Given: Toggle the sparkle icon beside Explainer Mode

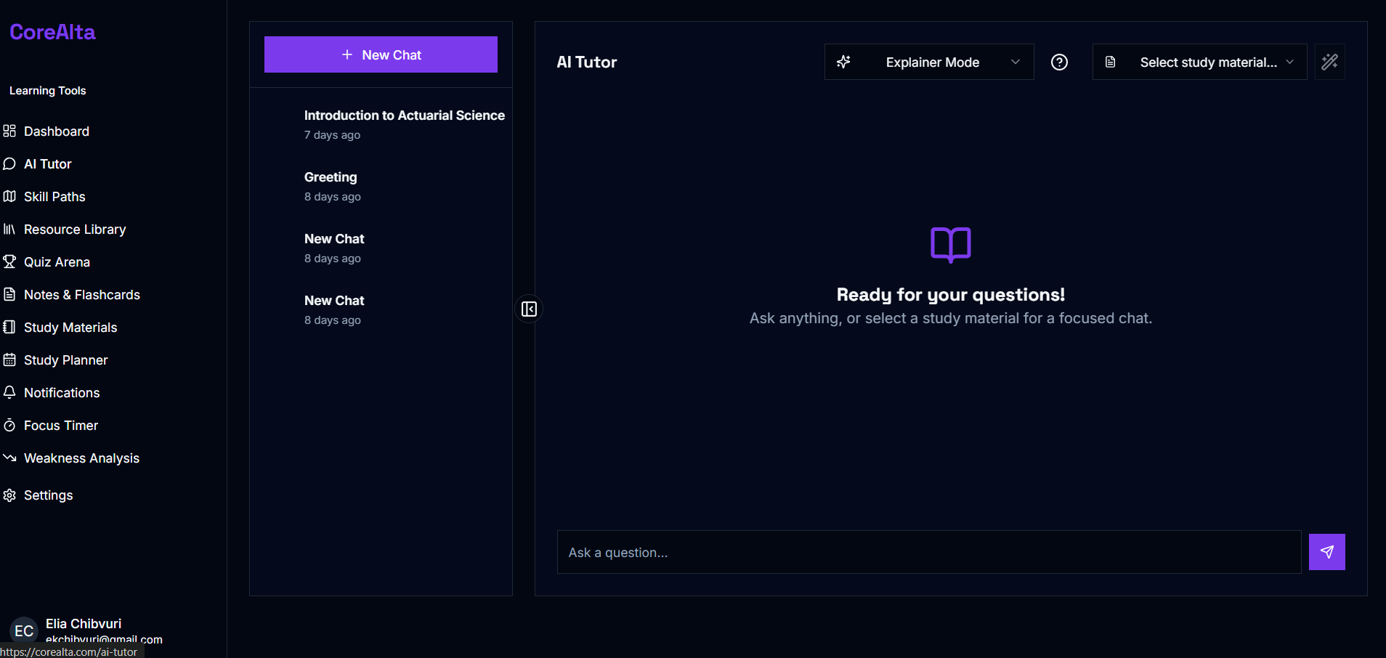Looking at the screenshot, I should [843, 62].
